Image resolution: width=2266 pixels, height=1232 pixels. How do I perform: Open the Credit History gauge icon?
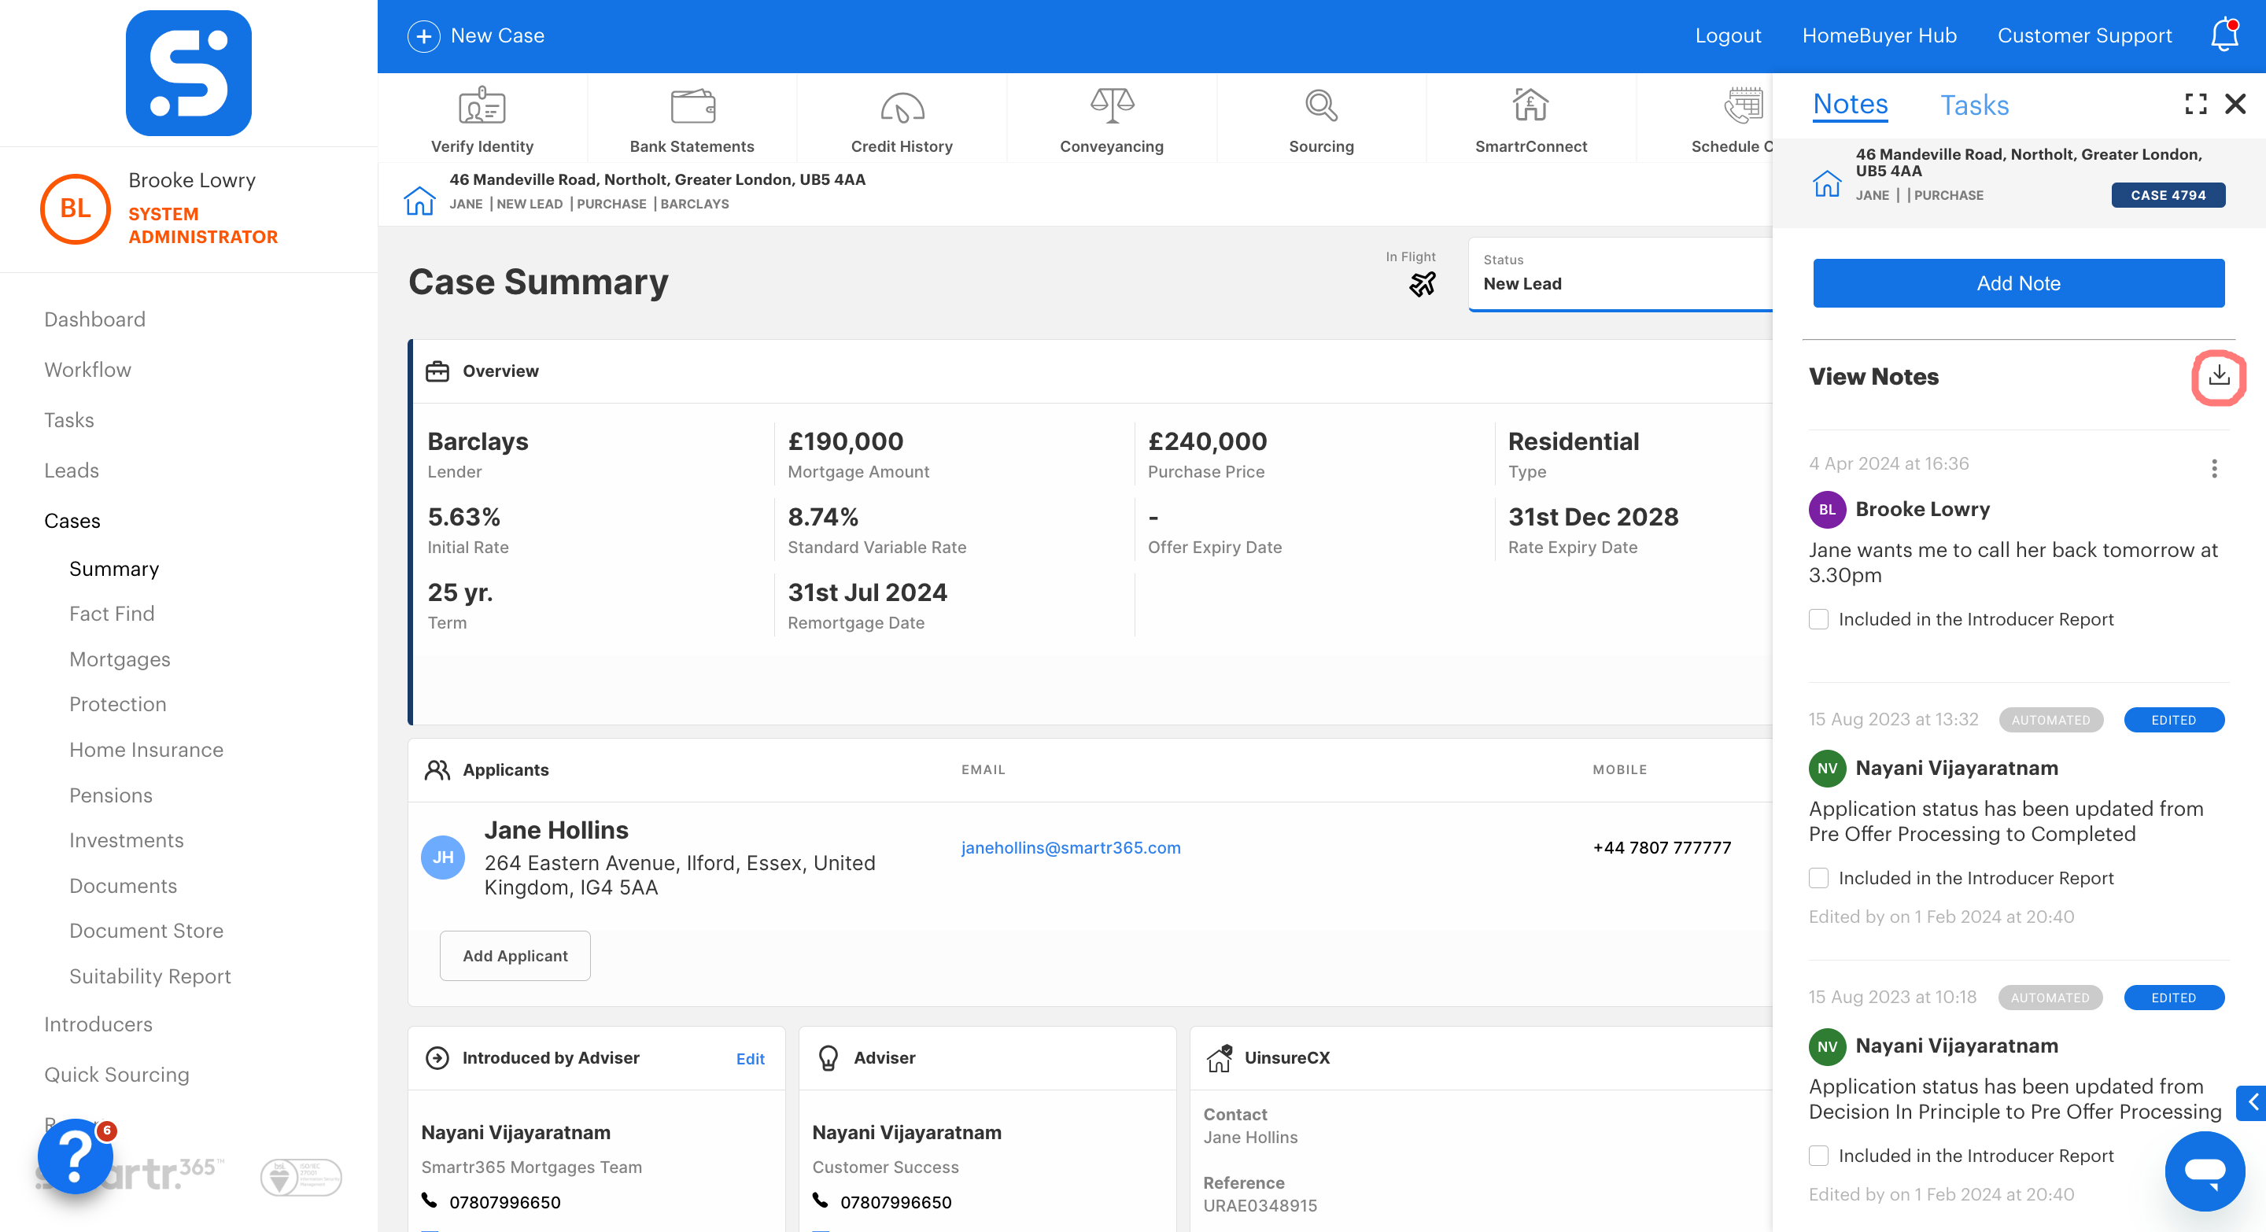pos(902,107)
